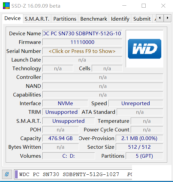Click the Volumes value C: D:
173x182 pixels.
(68, 156)
